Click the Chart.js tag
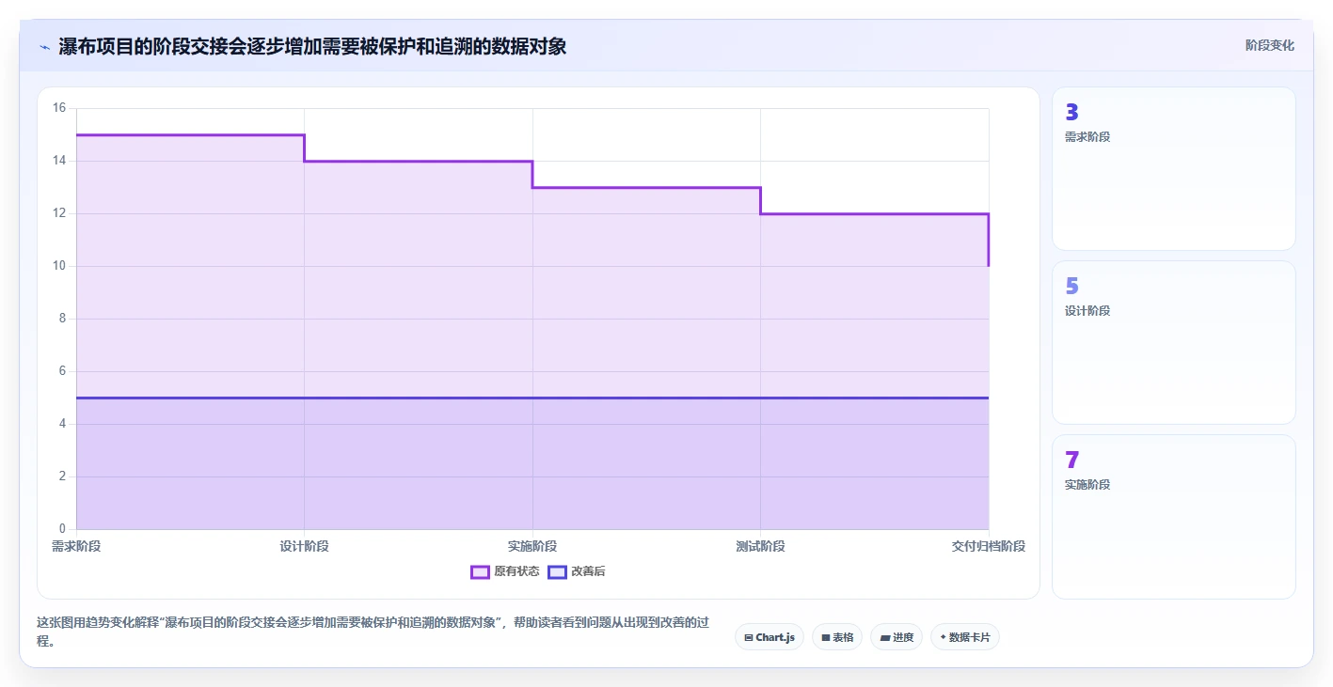 (x=769, y=637)
